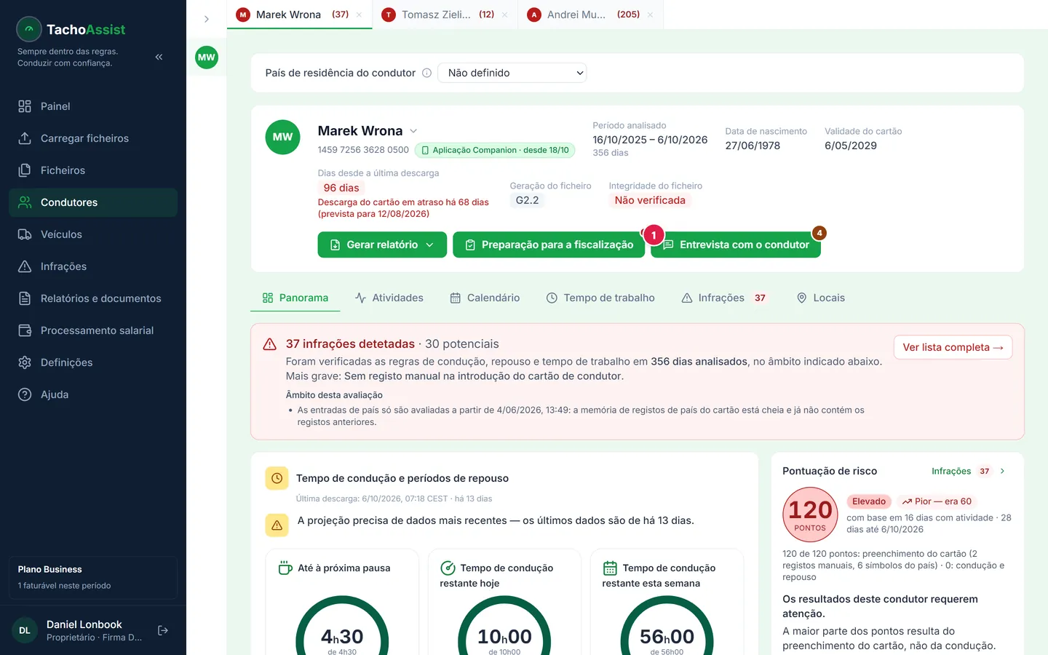Viewport: 1048px width, 655px height.
Task: Open Veículos in the sidebar
Action: (93, 234)
